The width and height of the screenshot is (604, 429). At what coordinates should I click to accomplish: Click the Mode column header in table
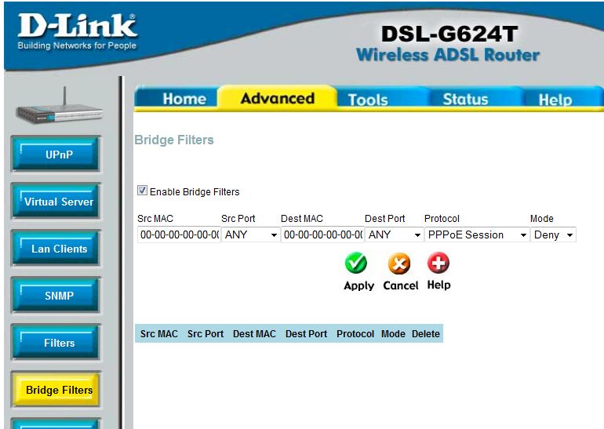click(393, 333)
